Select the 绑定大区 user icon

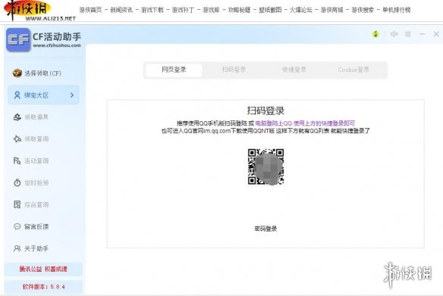point(17,95)
